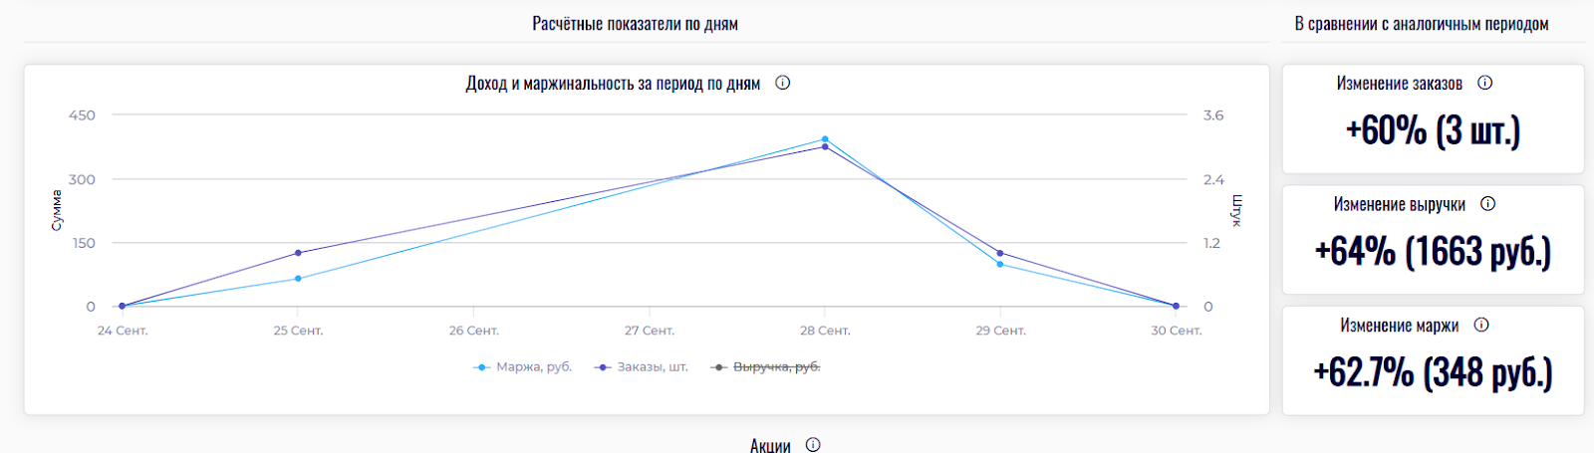Viewport: 1594px width, 453px height.
Task: Click info icon next to Изменение заказов
Action: 1484,83
